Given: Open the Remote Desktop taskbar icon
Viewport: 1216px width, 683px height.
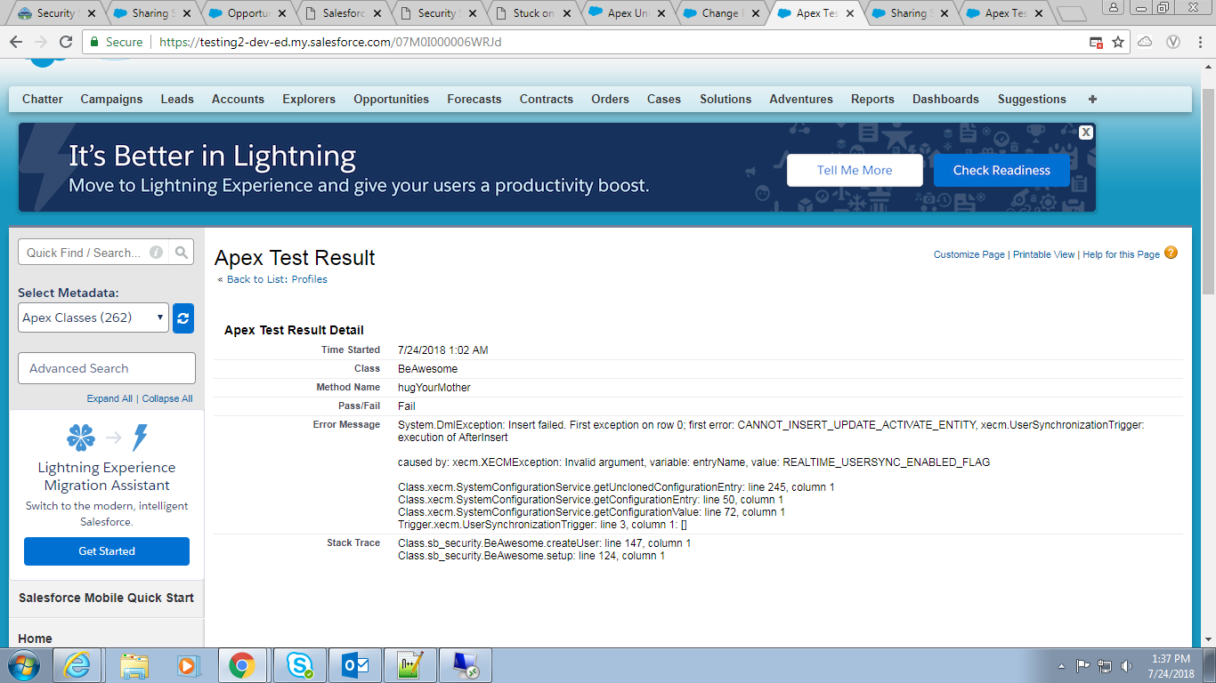Looking at the screenshot, I should pyautogui.click(x=466, y=665).
